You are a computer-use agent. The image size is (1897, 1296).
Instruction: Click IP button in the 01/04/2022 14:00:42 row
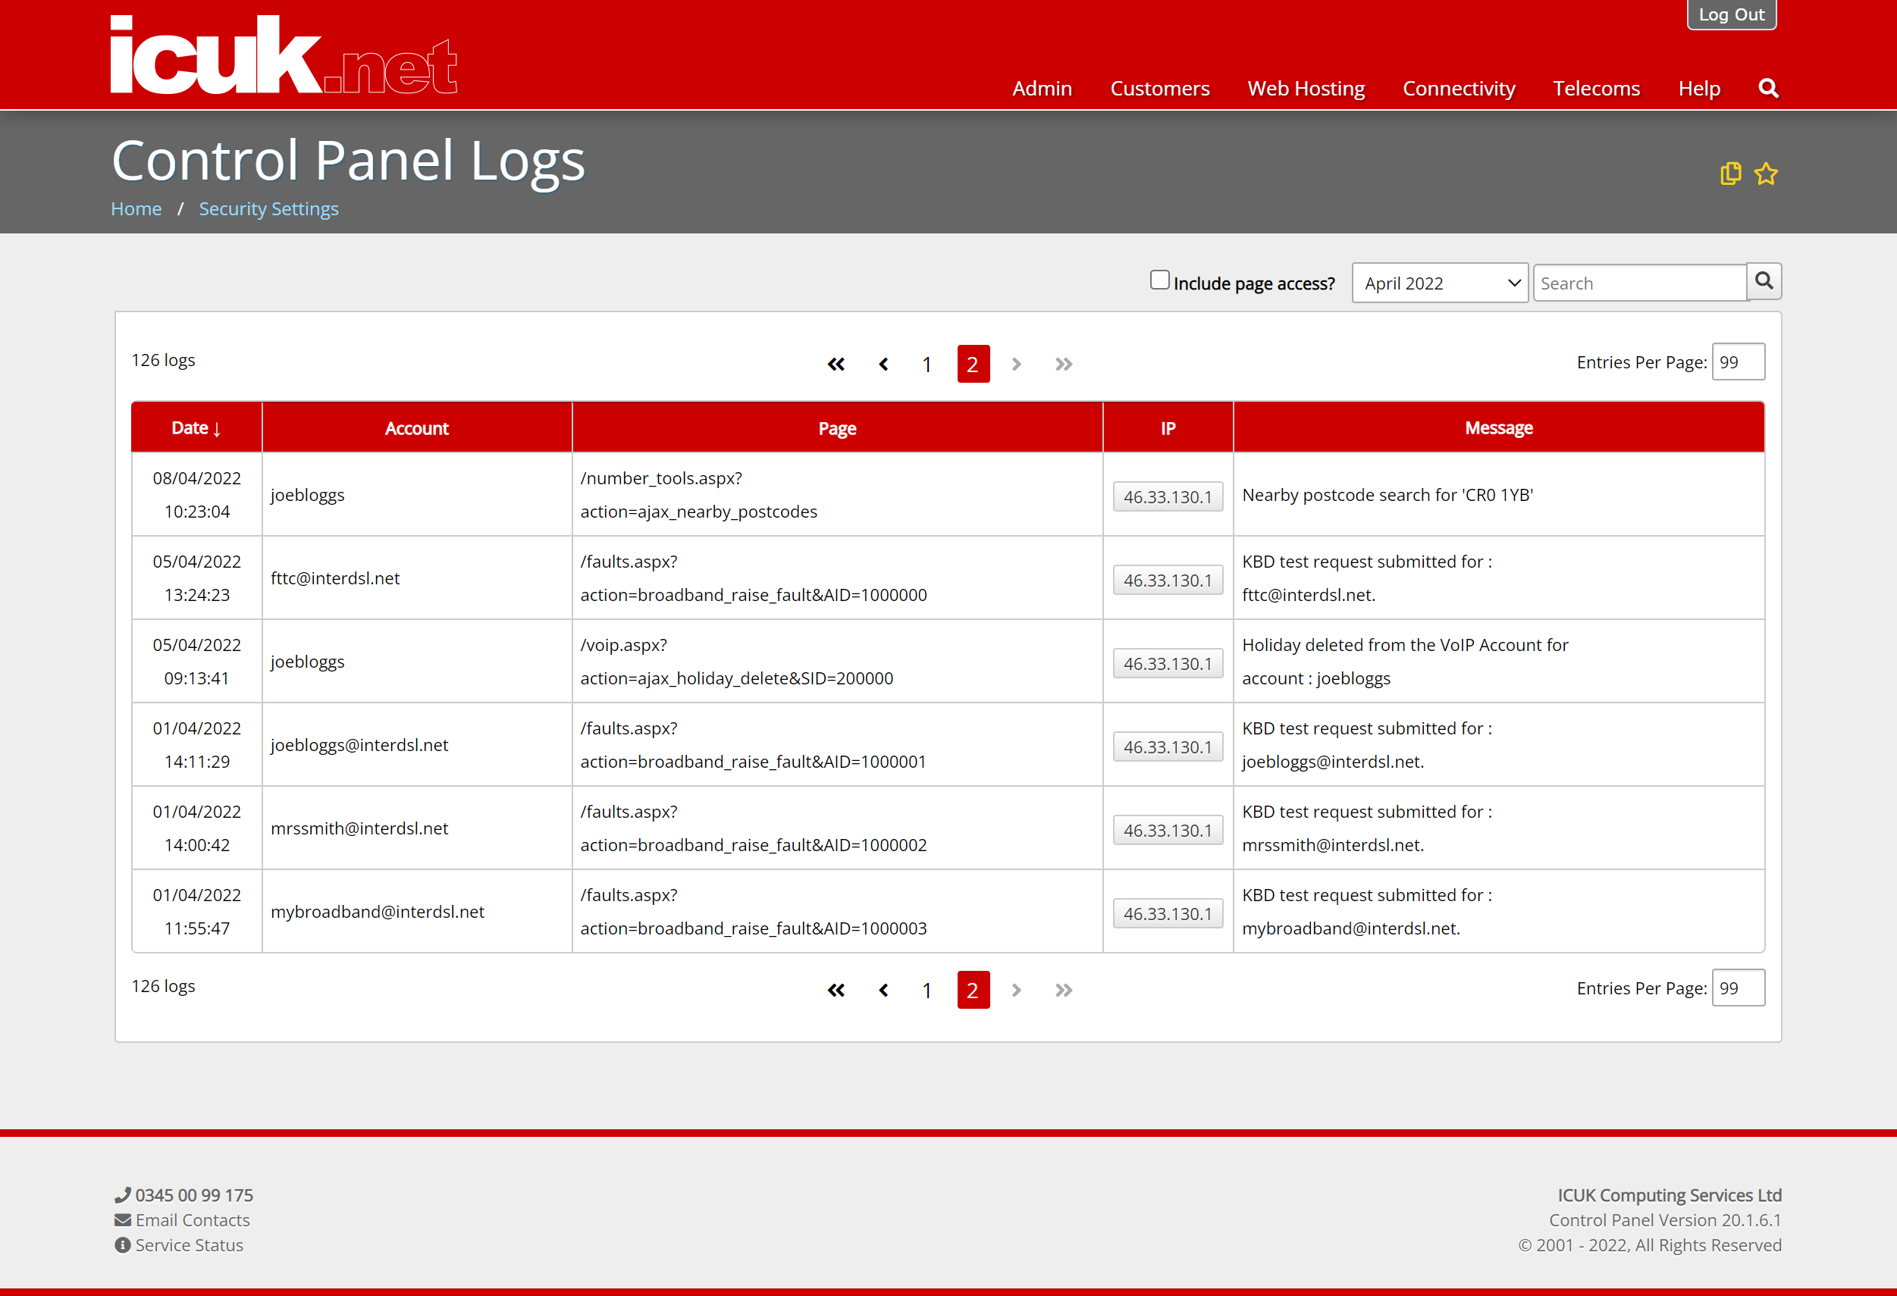point(1168,829)
